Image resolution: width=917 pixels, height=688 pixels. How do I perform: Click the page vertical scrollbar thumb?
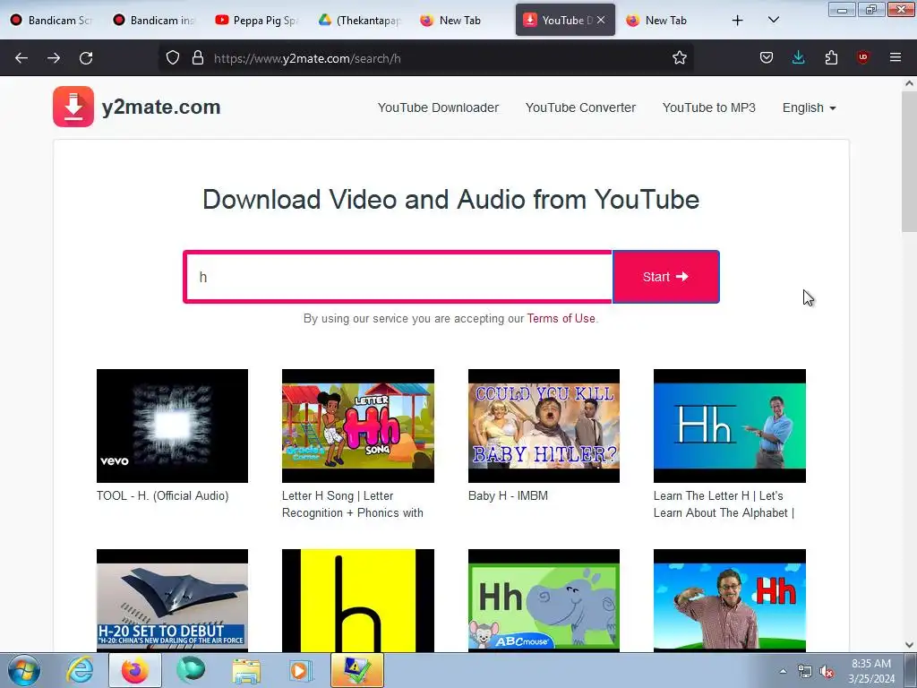(x=909, y=161)
